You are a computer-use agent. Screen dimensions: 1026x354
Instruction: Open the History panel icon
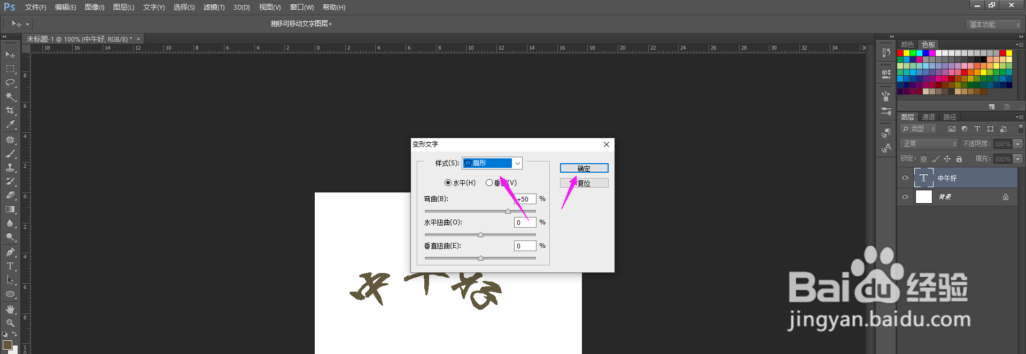[886, 52]
